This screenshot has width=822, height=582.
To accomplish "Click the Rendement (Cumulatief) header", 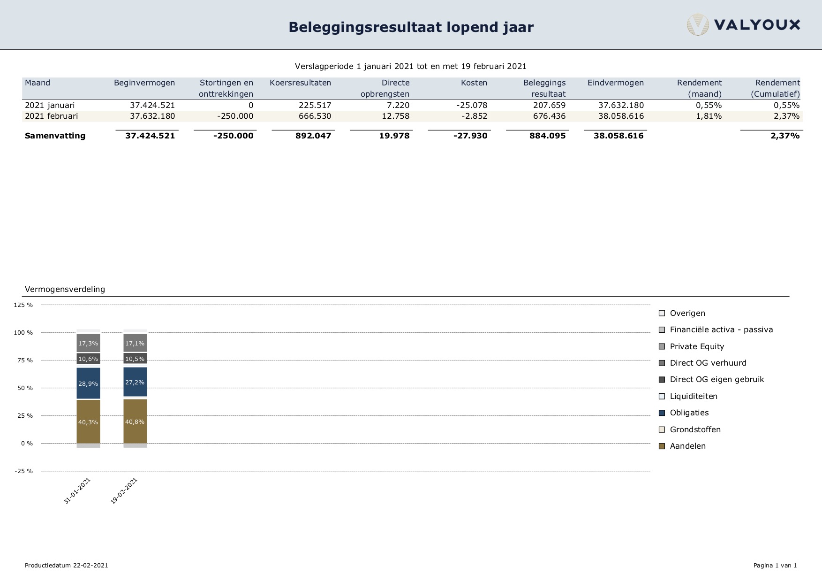I will [x=775, y=88].
